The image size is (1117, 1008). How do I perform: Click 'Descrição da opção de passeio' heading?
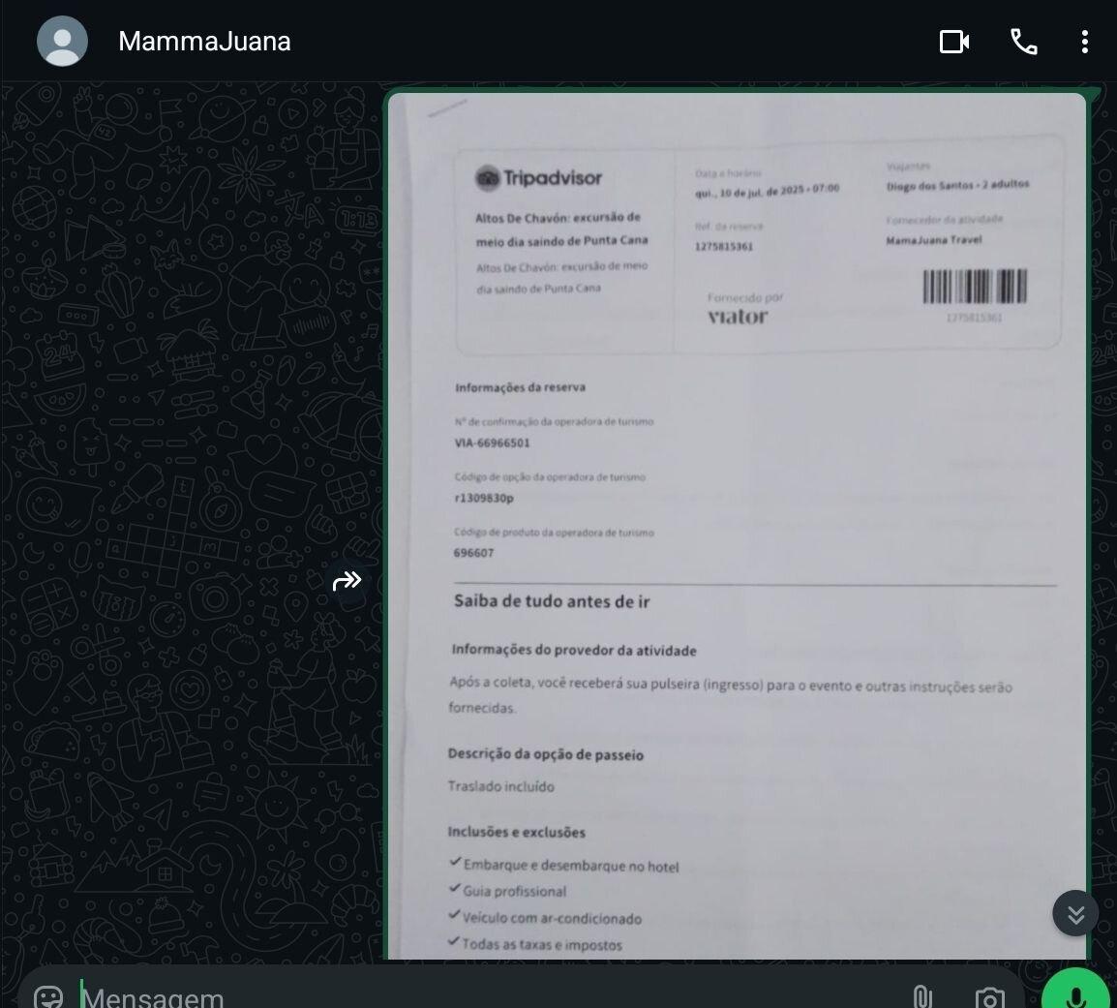tap(546, 754)
